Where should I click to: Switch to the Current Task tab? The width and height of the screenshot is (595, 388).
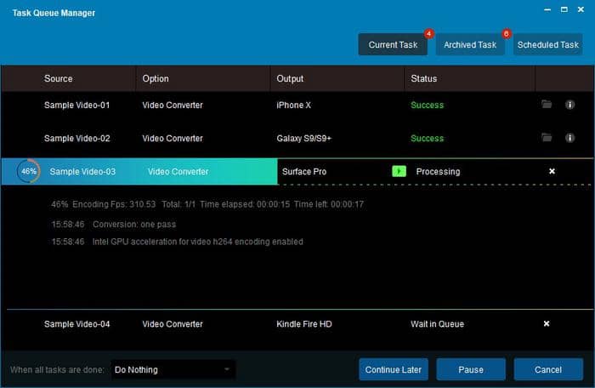click(393, 44)
